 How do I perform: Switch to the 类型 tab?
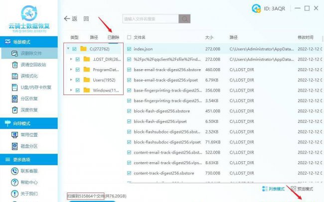pos(74,37)
